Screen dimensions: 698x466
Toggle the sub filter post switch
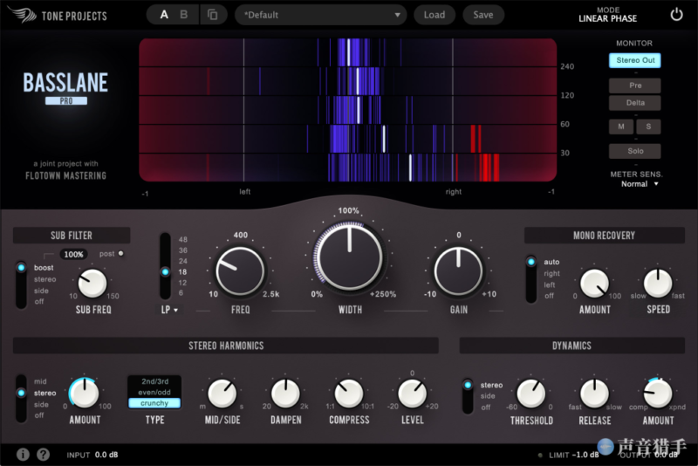[x=120, y=254]
